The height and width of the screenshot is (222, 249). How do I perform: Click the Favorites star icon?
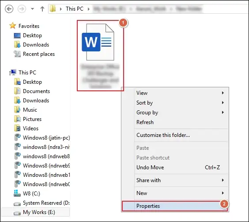coord(13,26)
